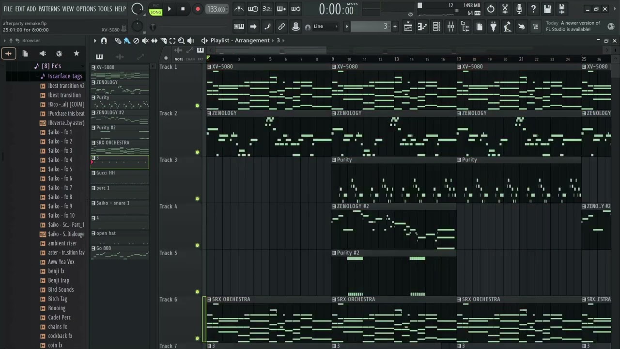This screenshot has height=349, width=620.
Task: Mute Track 4 using its green LED
Action: coord(197,245)
